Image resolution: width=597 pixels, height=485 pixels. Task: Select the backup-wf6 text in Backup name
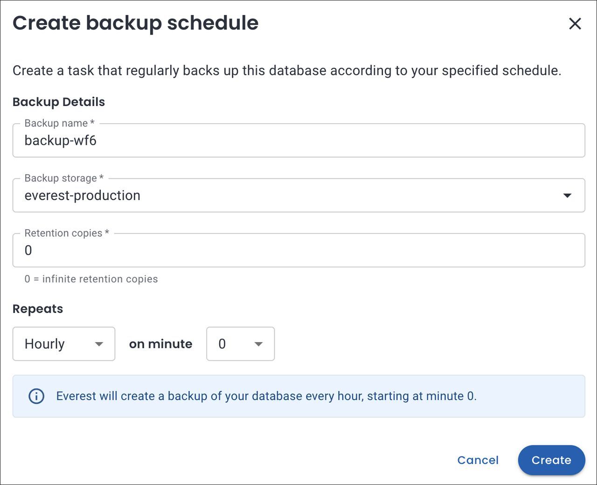coord(61,141)
